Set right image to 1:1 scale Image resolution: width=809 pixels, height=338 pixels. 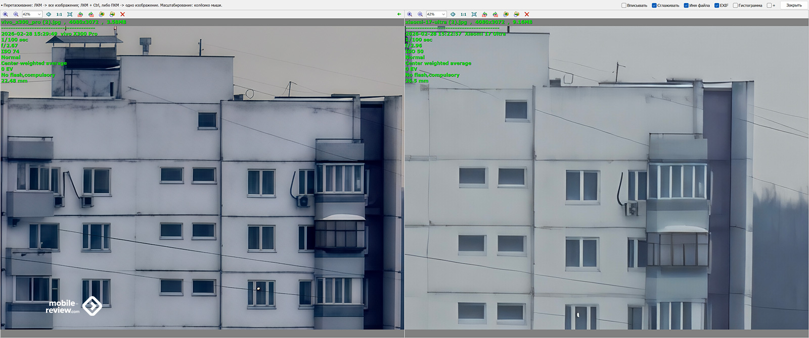click(463, 14)
